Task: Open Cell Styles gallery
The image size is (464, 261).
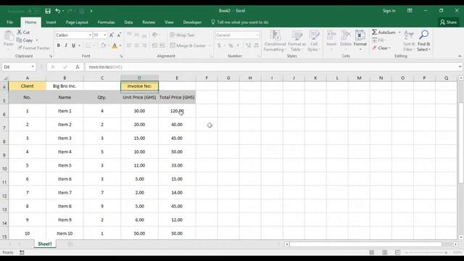Action: coord(314,41)
